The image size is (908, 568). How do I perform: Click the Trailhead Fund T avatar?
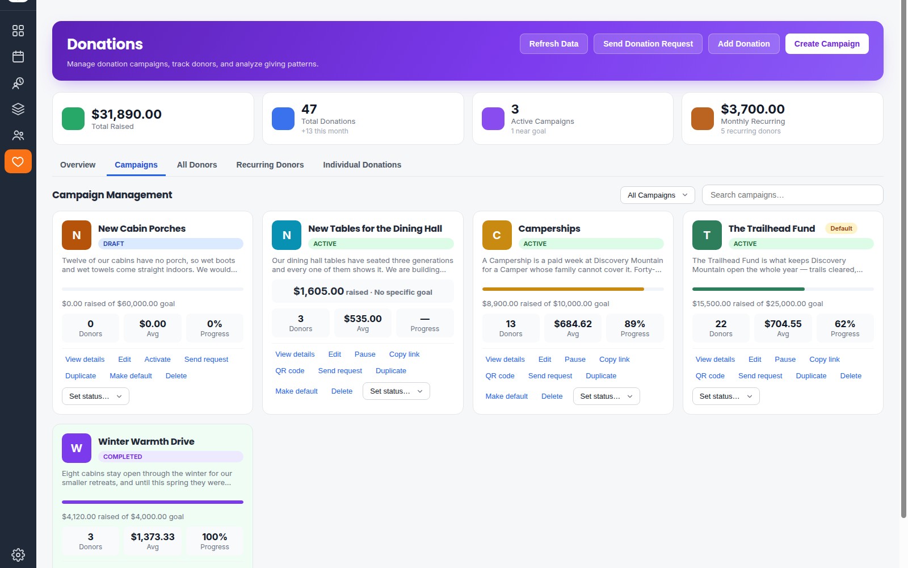[x=707, y=235]
